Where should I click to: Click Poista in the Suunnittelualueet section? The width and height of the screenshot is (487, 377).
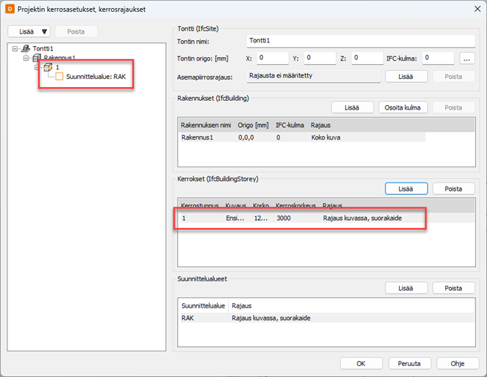(453, 289)
